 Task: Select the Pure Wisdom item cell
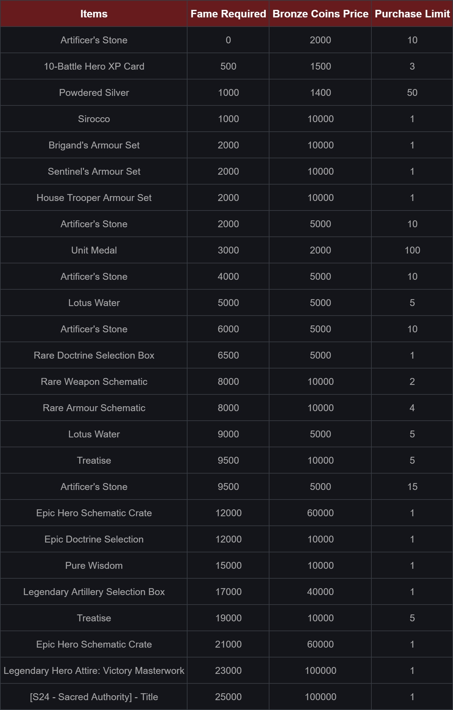[x=94, y=566]
